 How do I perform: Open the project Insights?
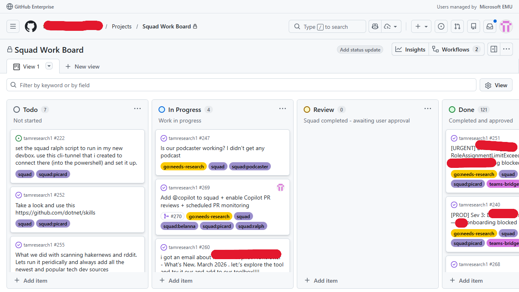click(410, 49)
